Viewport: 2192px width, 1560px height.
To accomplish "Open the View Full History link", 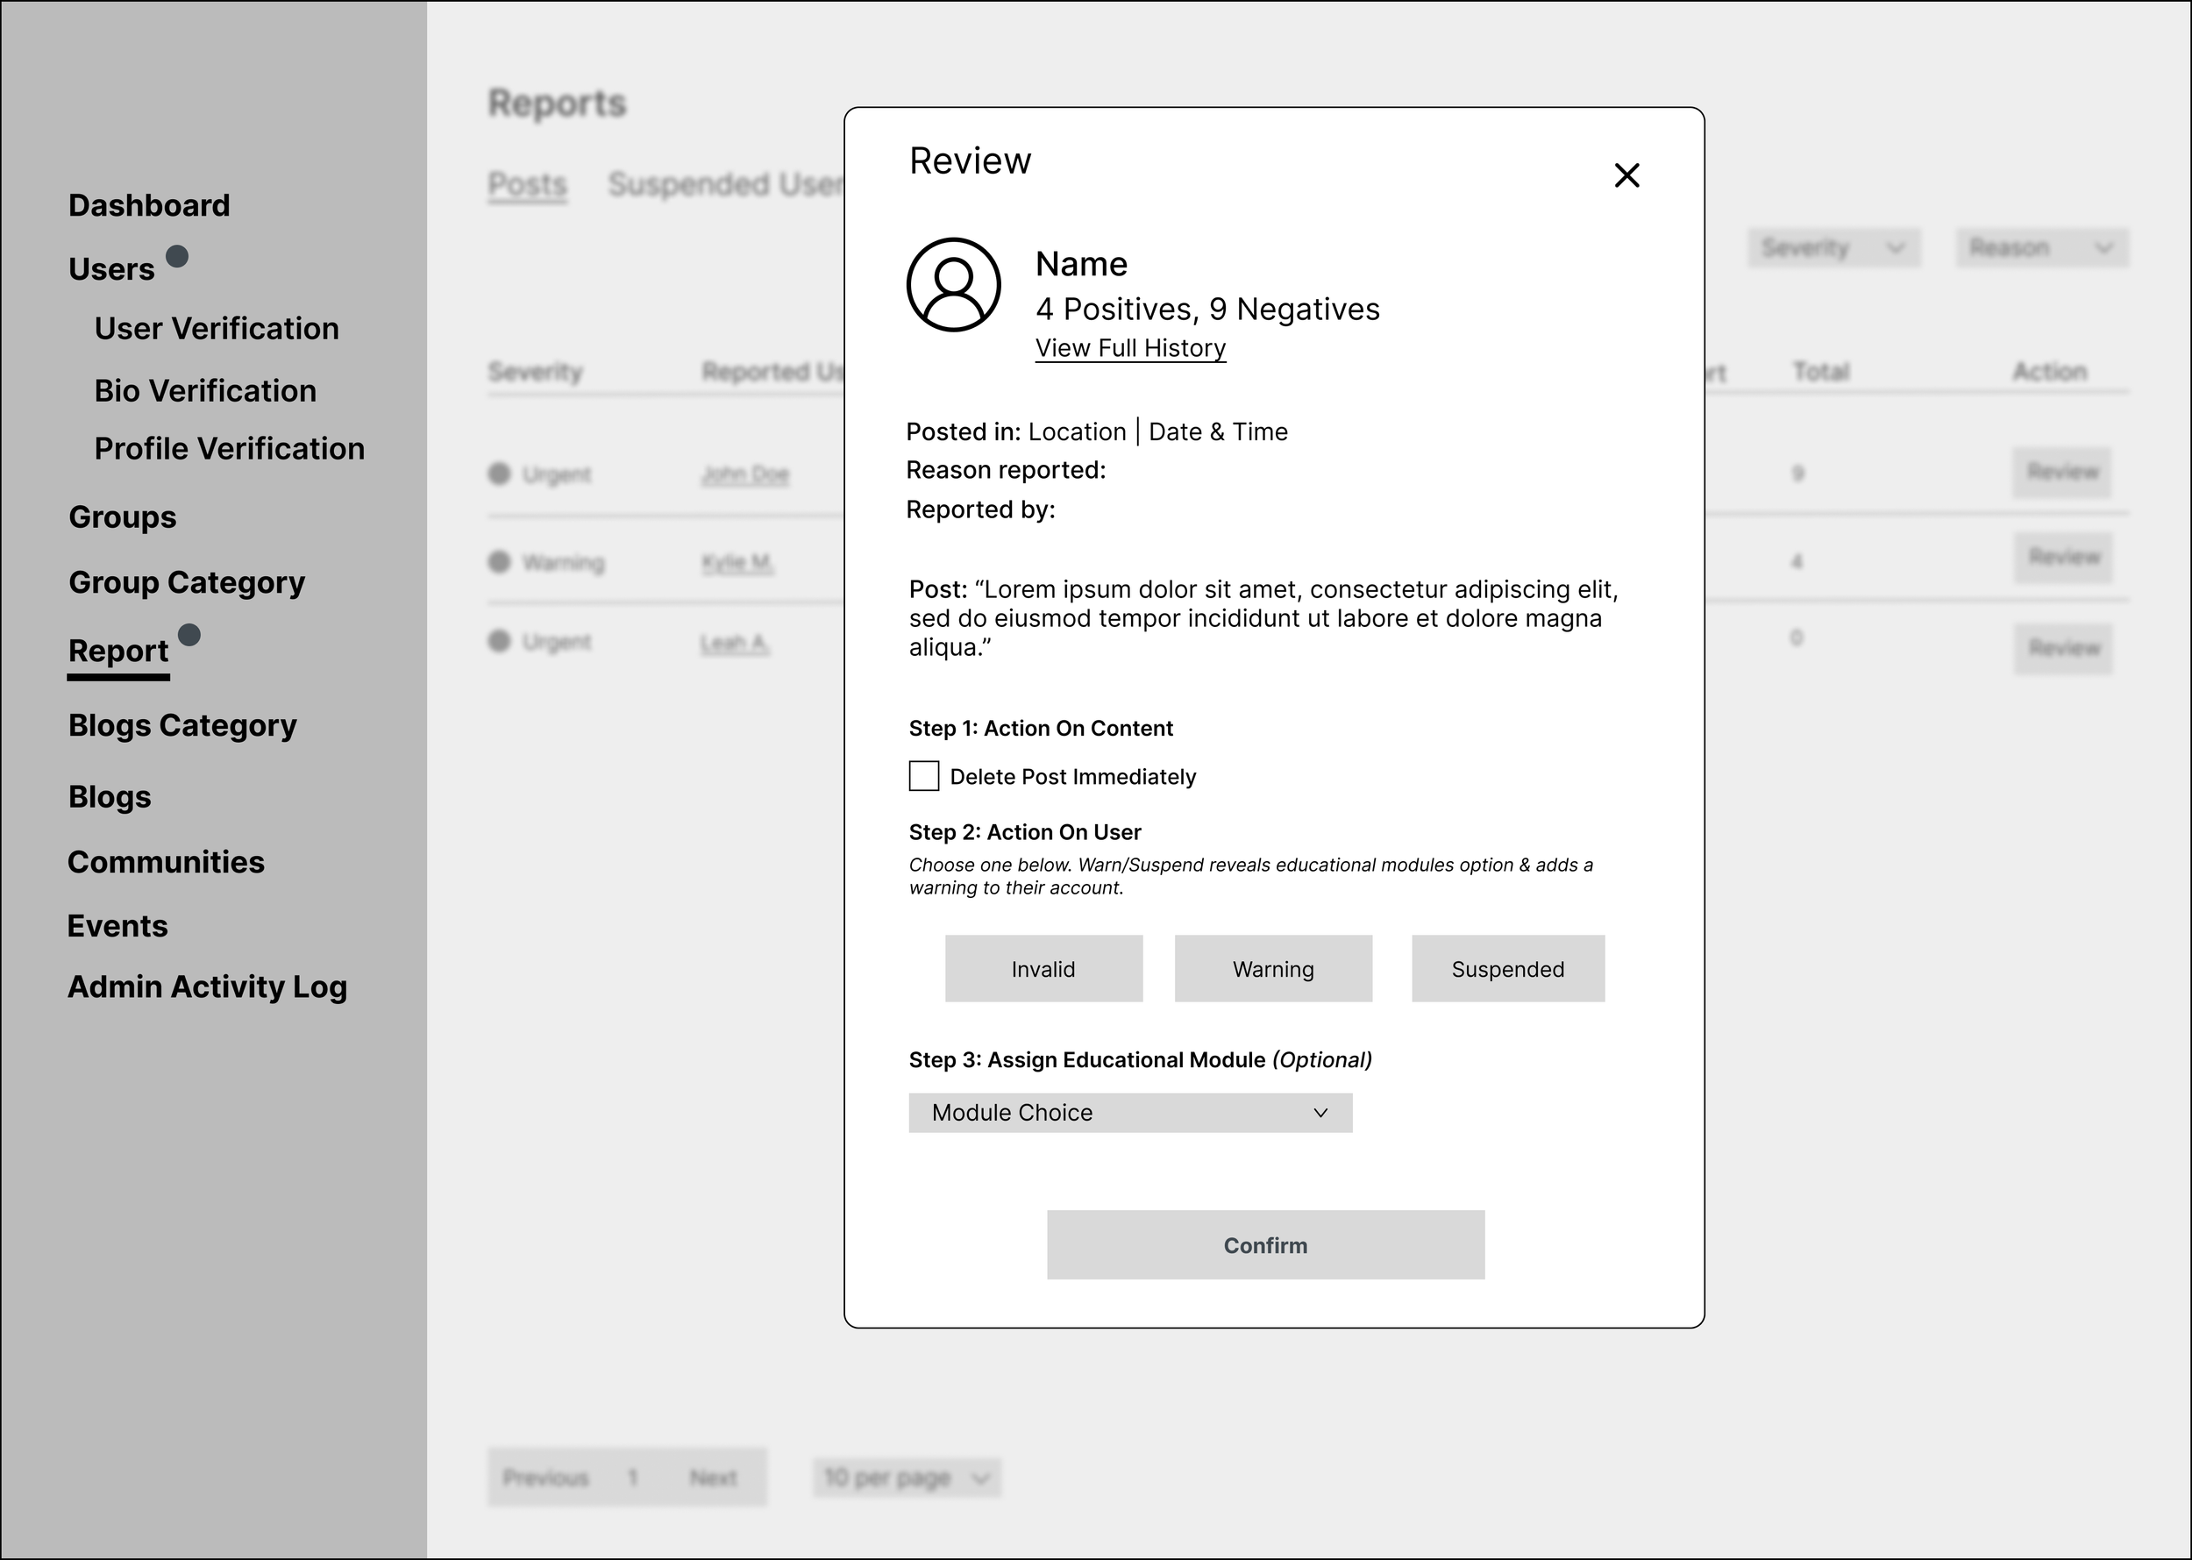I will (x=1129, y=348).
